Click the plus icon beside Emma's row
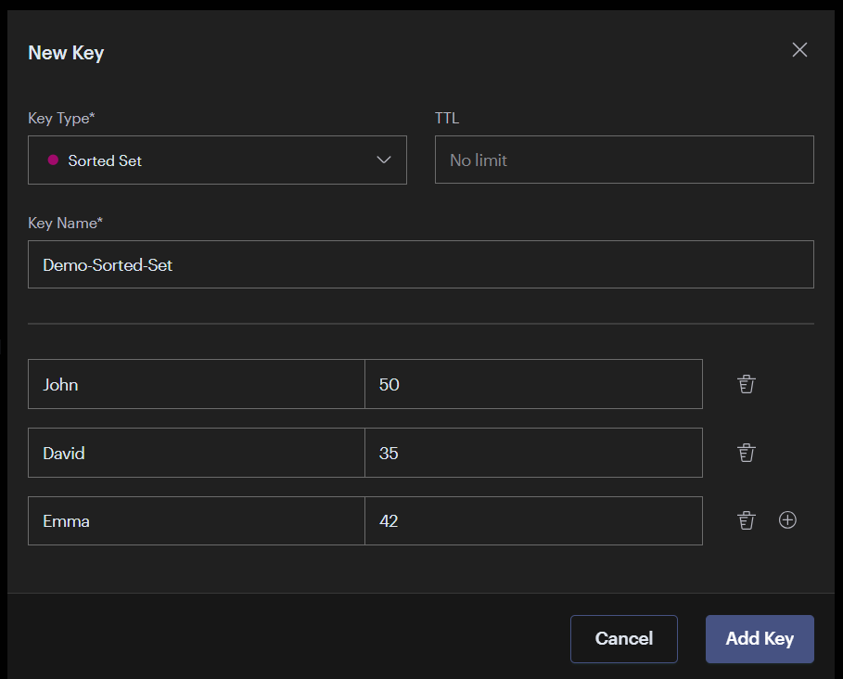The width and height of the screenshot is (843, 679). click(x=787, y=519)
